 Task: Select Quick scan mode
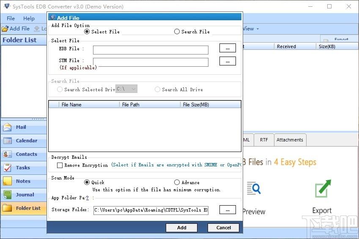coord(87,182)
